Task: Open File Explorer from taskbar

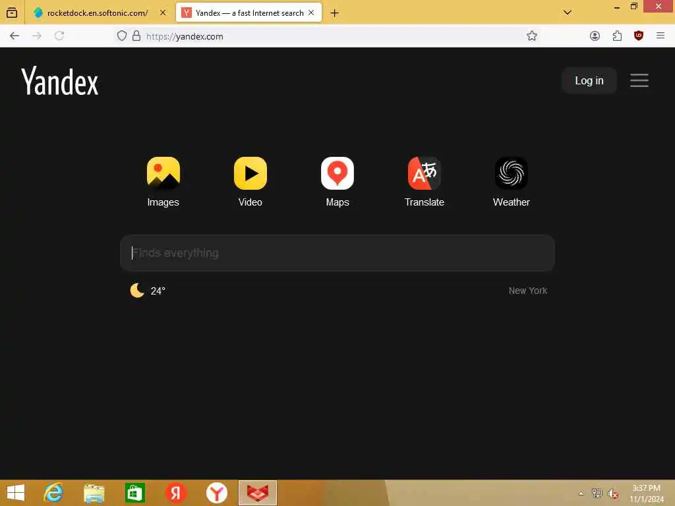Action: [x=94, y=493]
